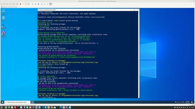Select the topmost desktop icon in the guest
195x109 pixels.
tap(3, 12)
